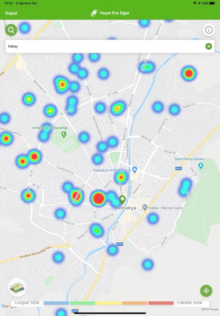Clear the Hatay search text

(209, 46)
